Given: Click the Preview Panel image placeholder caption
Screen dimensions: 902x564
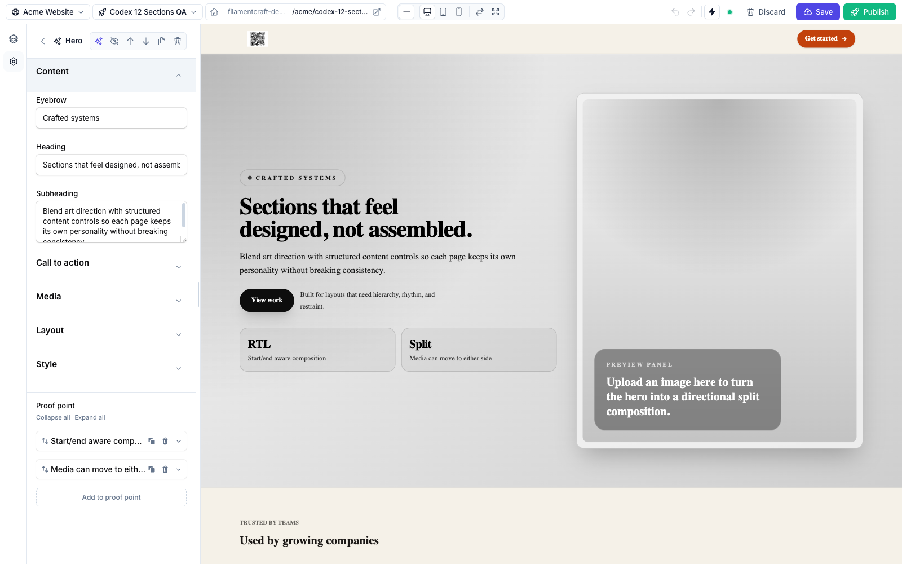Looking at the screenshot, I should pos(687,390).
